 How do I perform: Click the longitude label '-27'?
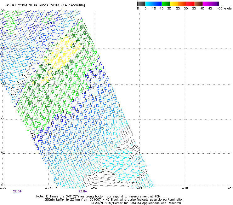pos(48,188)
